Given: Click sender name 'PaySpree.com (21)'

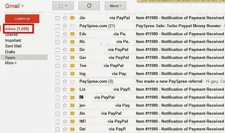Looking at the screenshot, I should pyautogui.click(x=97, y=26).
